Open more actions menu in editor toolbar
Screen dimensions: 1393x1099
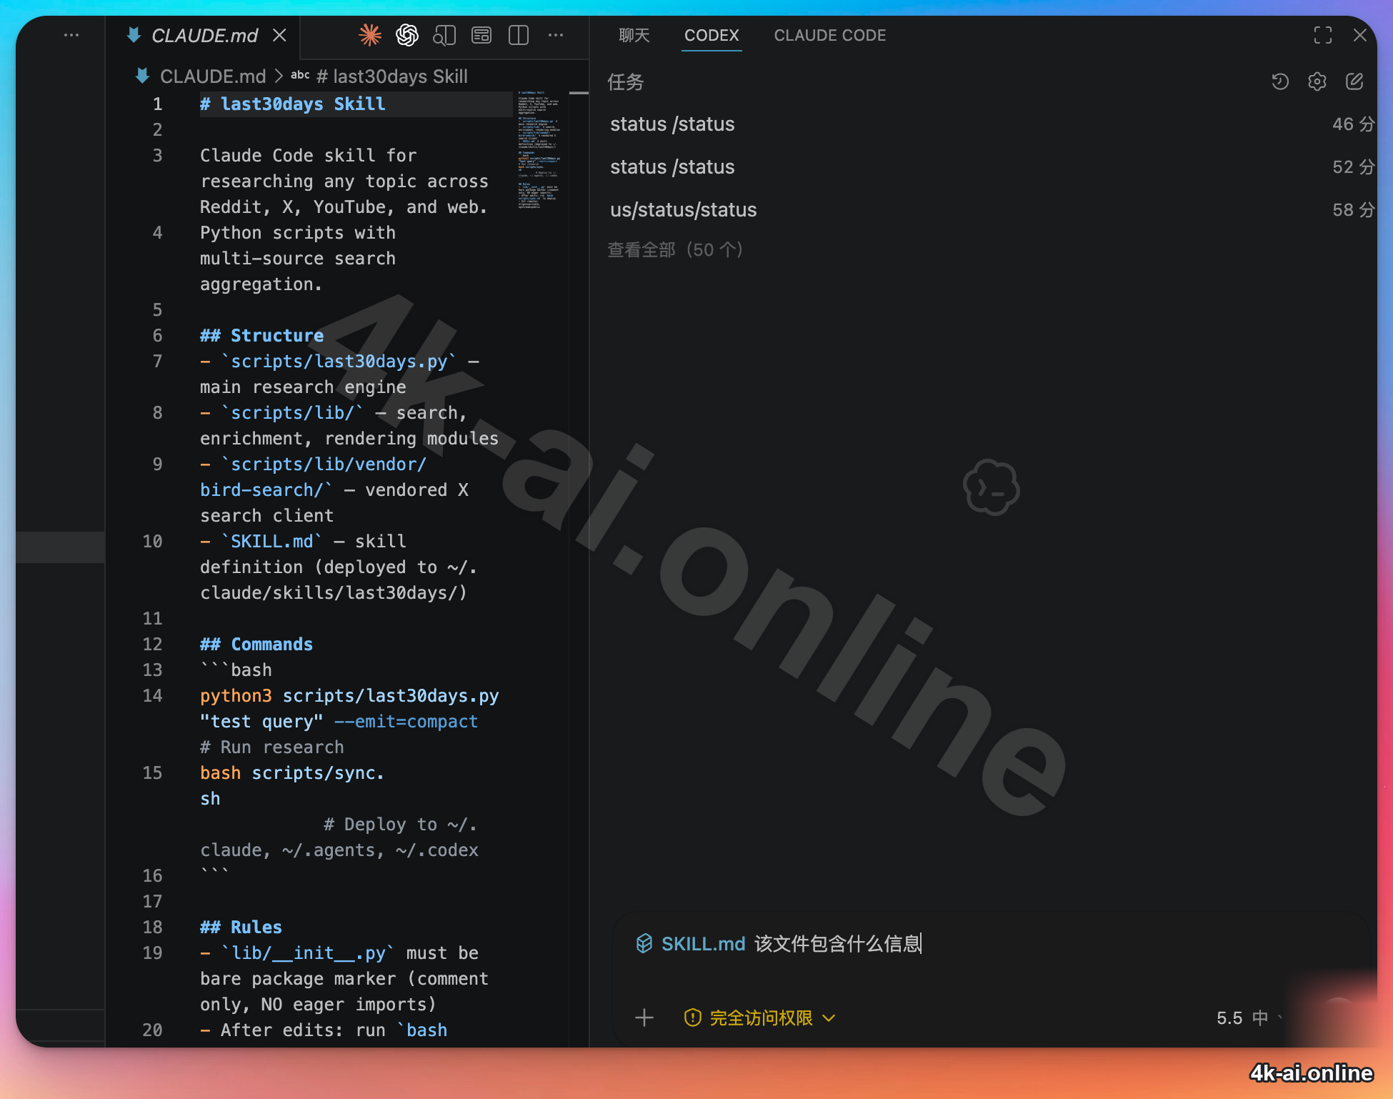[556, 35]
